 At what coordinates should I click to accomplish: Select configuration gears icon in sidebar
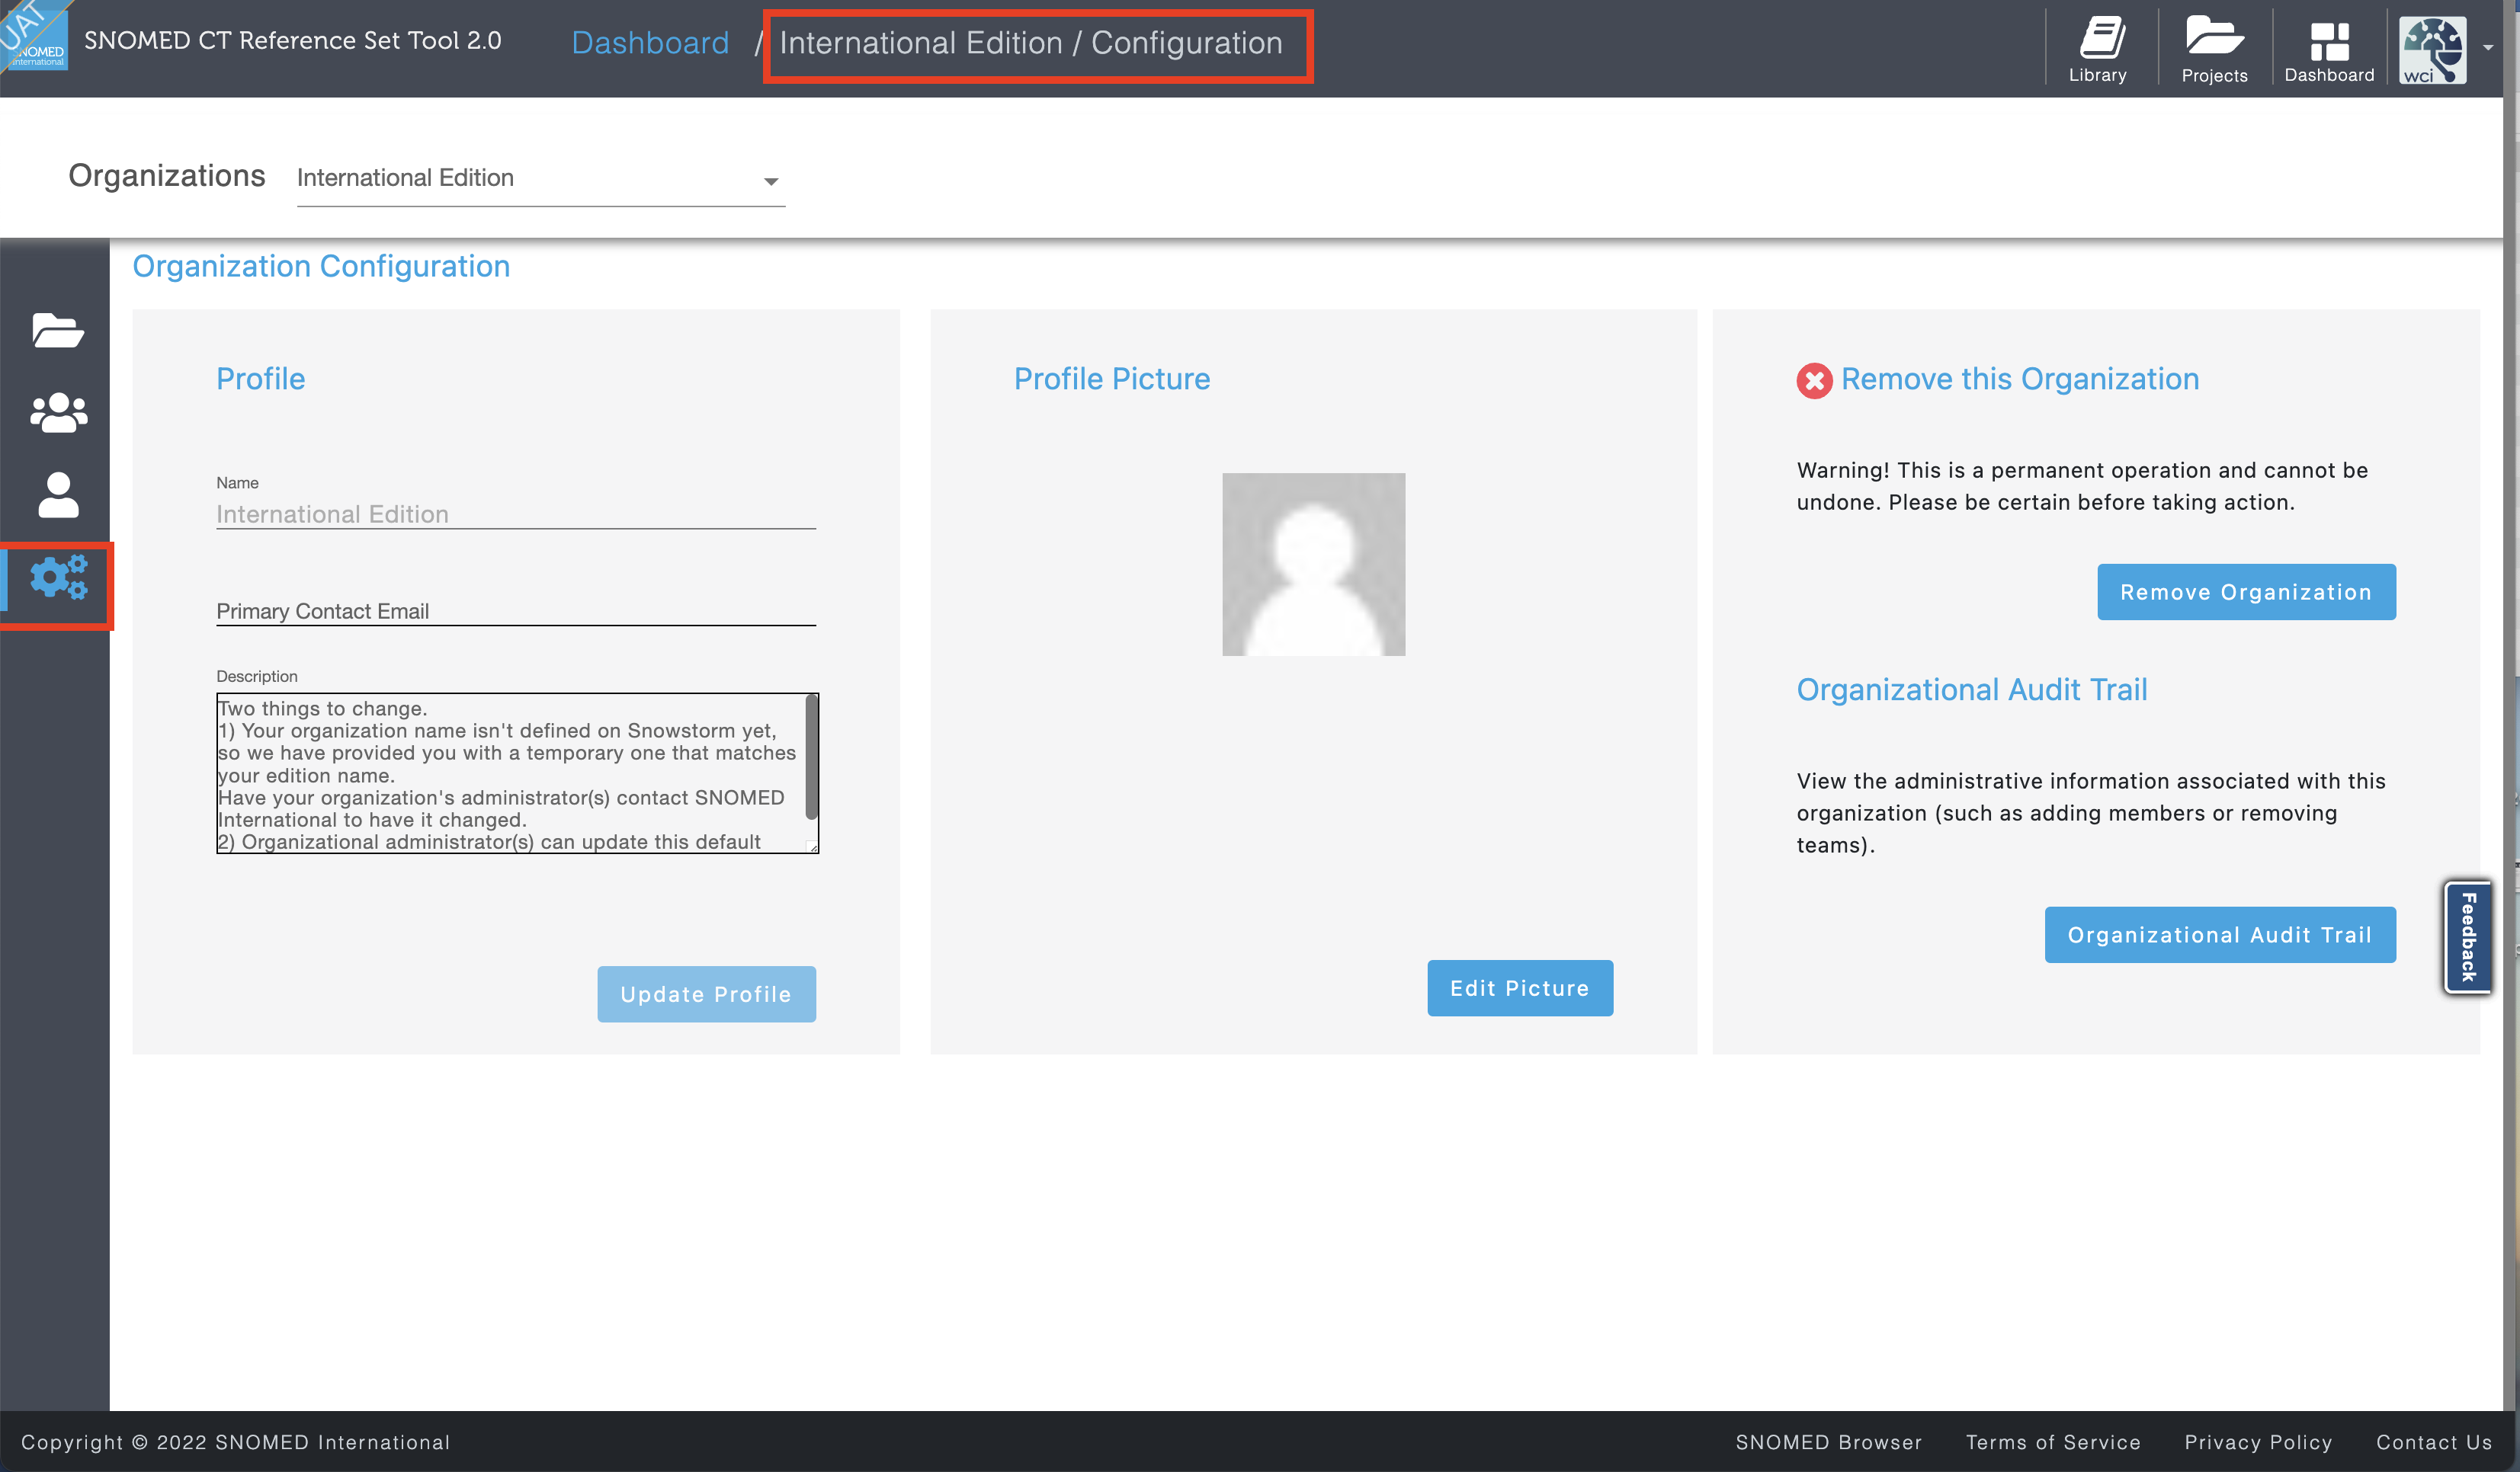pos(58,578)
